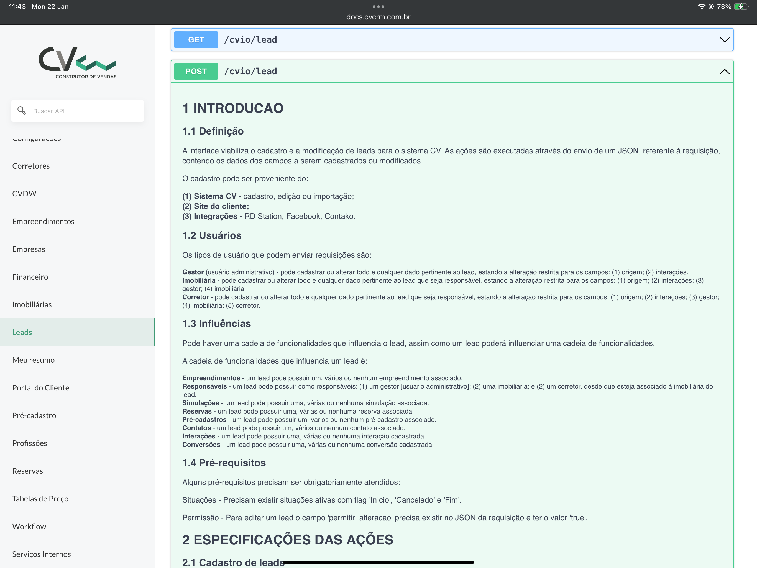Select Empreendimentos sidebar item
757x568 pixels.
tap(43, 221)
